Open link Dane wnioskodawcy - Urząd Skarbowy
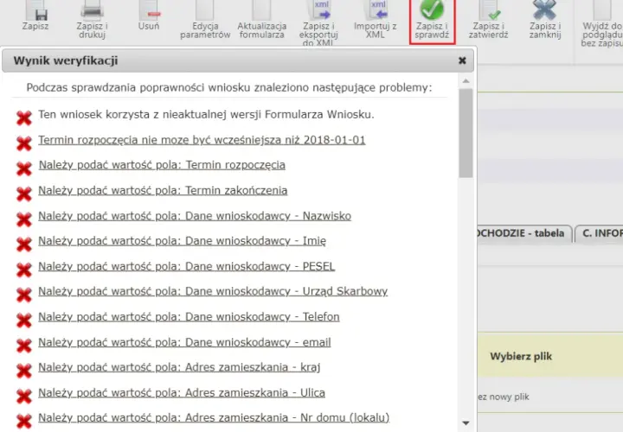 coord(213,291)
